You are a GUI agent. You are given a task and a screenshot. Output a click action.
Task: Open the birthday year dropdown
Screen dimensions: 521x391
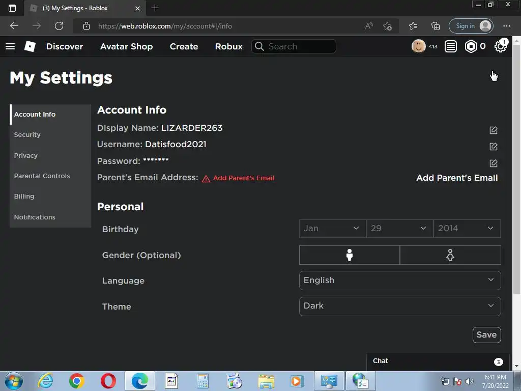[x=467, y=229]
